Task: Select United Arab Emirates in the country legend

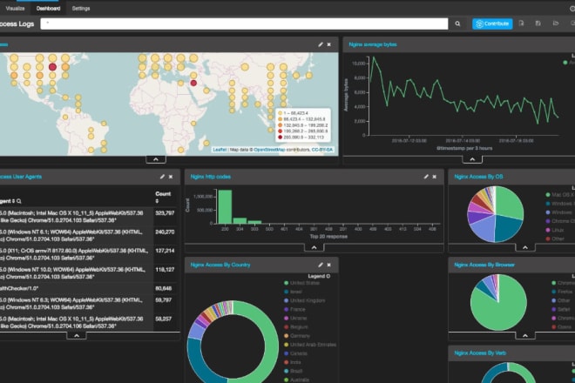Action: [313, 345]
